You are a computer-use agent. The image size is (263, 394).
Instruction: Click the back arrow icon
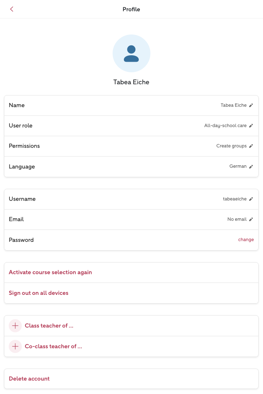tap(12, 9)
